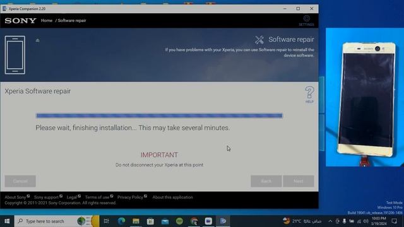Click the red IMPORTANT warning text

tap(159, 154)
